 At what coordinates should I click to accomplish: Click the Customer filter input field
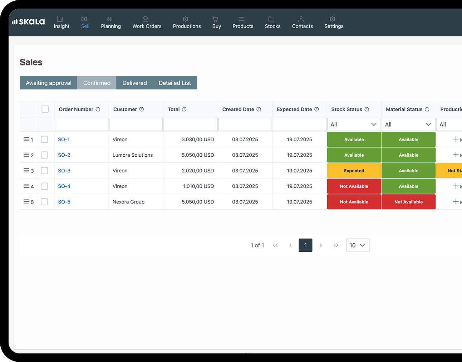pyautogui.click(x=136, y=124)
